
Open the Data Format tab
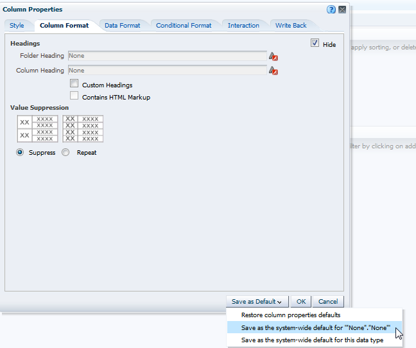click(123, 26)
